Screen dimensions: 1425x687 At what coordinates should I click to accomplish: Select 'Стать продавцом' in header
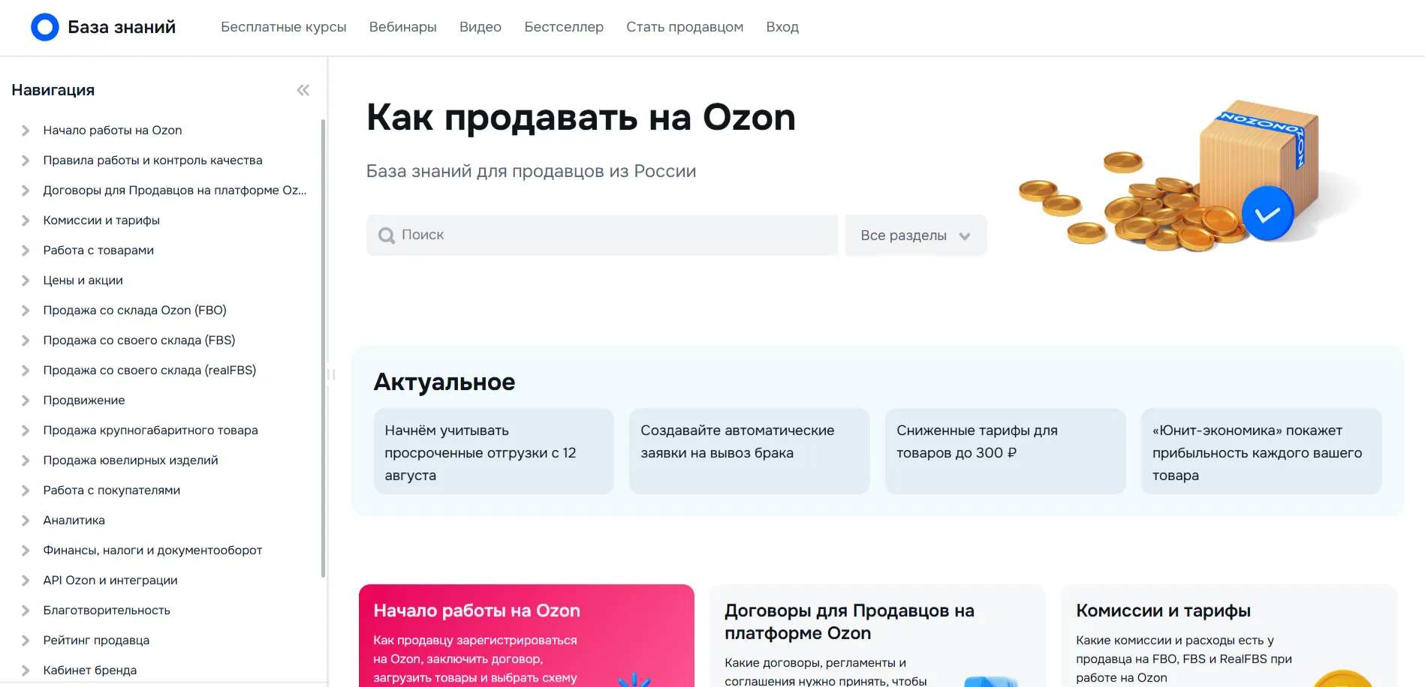click(x=684, y=27)
